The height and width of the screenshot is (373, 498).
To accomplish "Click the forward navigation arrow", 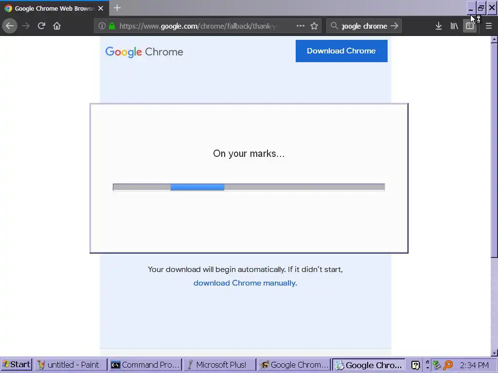I will (26, 26).
